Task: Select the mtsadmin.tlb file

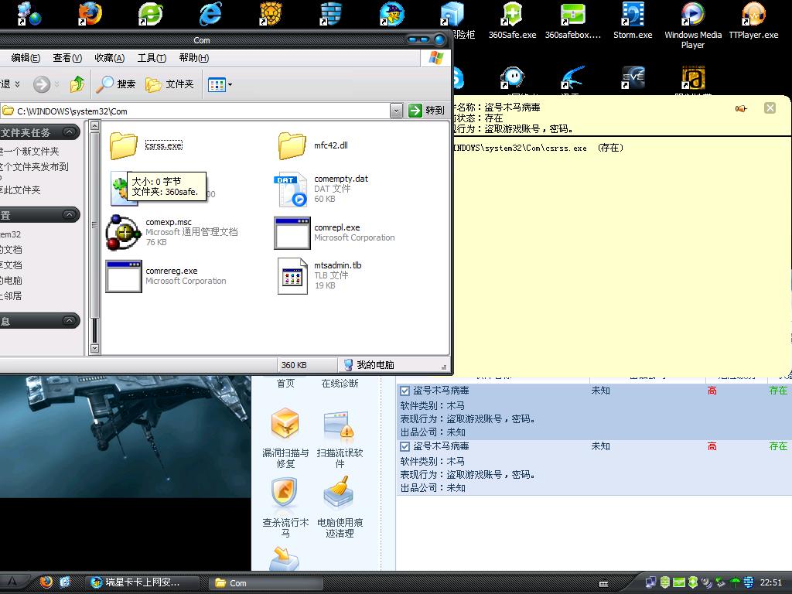Action: 319,276
